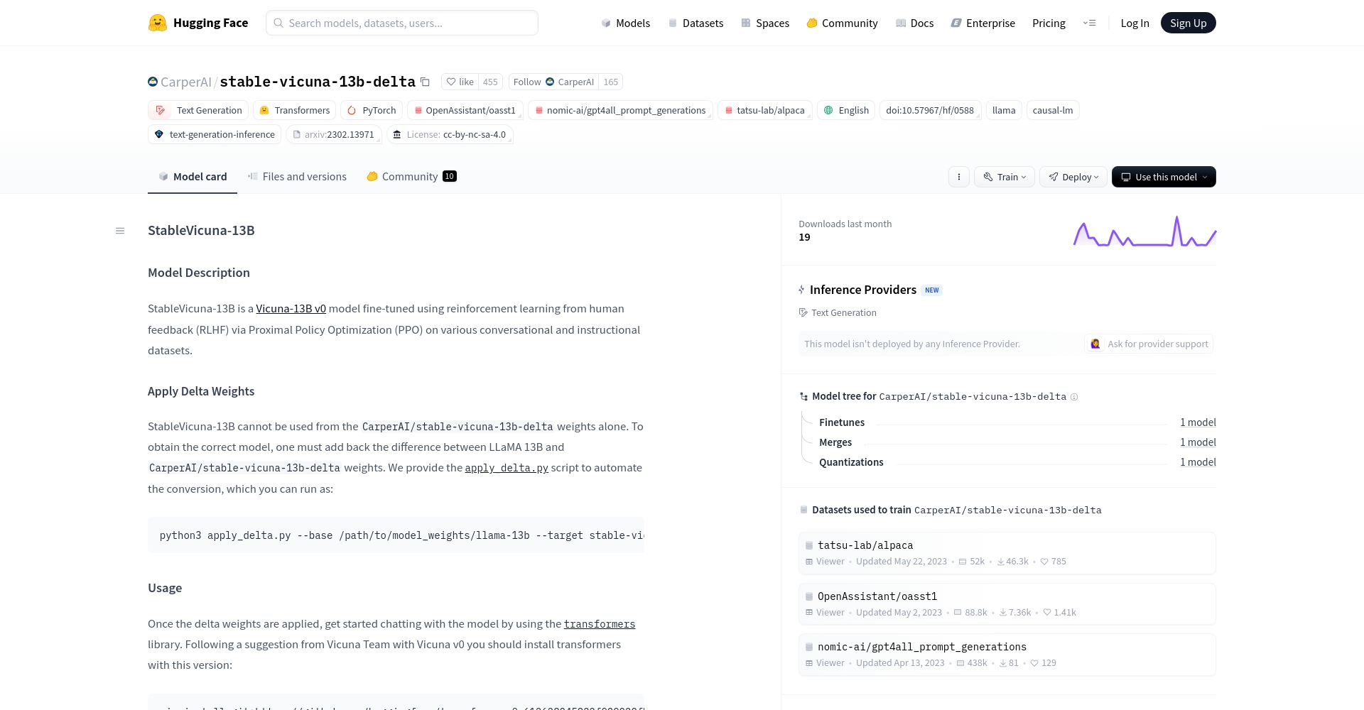Click Ask for provider support
This screenshot has height=710, width=1364.
tap(1149, 344)
